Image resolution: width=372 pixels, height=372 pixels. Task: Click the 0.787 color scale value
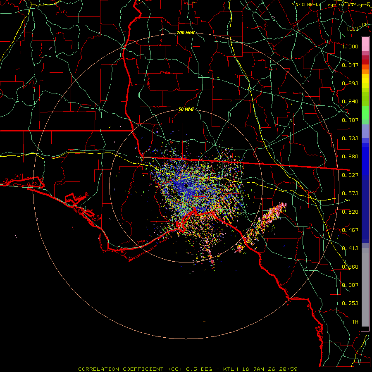[x=350, y=120]
